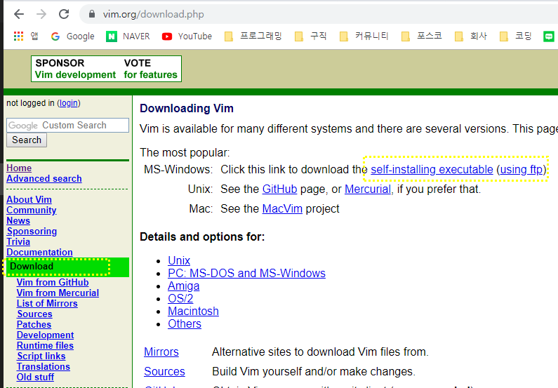Open Vim from Mercurial sidebar link
This screenshot has height=388, width=558.
coord(58,293)
